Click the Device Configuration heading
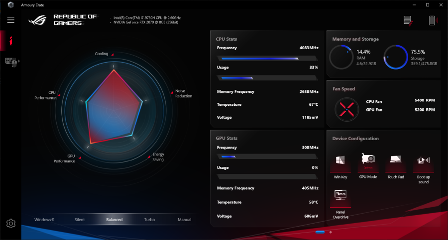The width and height of the screenshot is (448, 240). tap(355, 139)
